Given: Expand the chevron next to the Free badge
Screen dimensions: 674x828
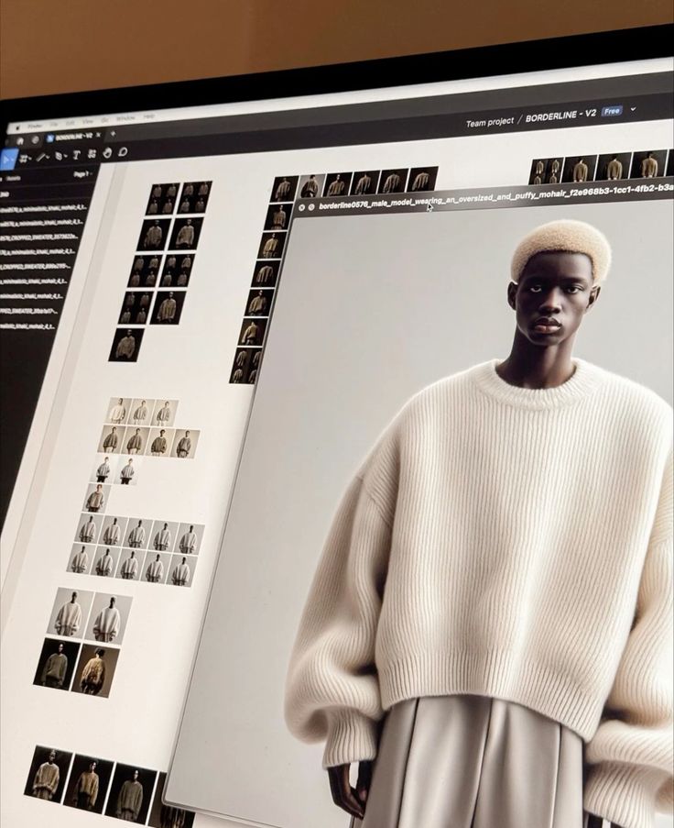Looking at the screenshot, I should click(x=634, y=109).
